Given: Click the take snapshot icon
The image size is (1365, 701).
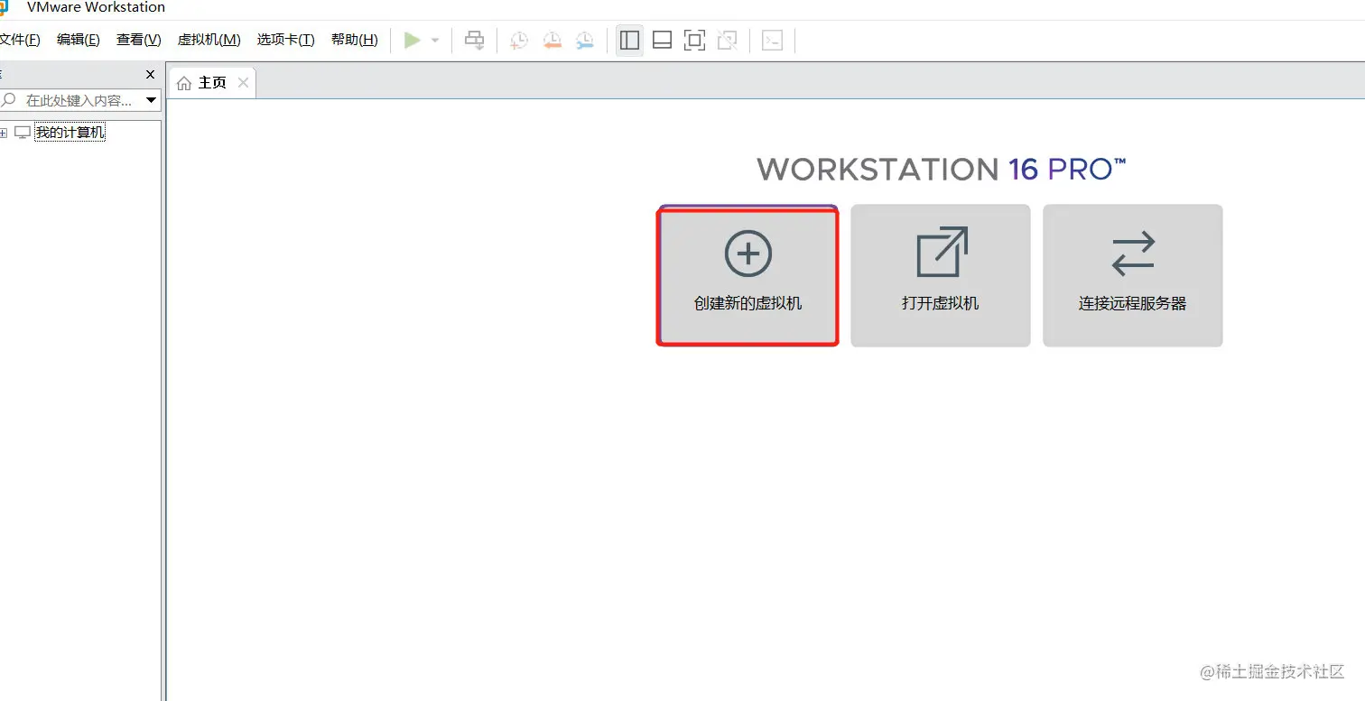Looking at the screenshot, I should pos(519,40).
